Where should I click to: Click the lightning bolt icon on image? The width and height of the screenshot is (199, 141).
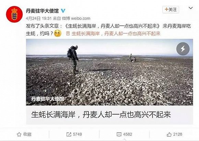pyautogui.click(x=183, y=49)
